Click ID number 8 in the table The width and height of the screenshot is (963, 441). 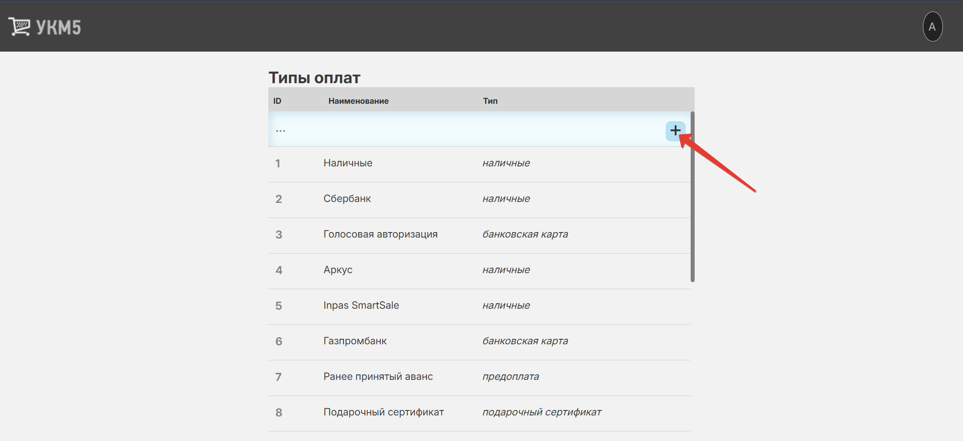pyautogui.click(x=279, y=412)
